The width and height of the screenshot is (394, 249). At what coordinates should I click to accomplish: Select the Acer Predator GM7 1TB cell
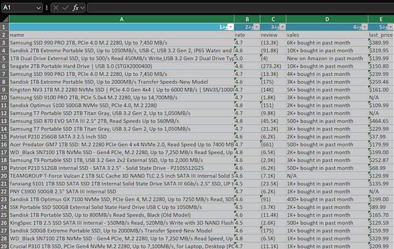click(x=122, y=145)
